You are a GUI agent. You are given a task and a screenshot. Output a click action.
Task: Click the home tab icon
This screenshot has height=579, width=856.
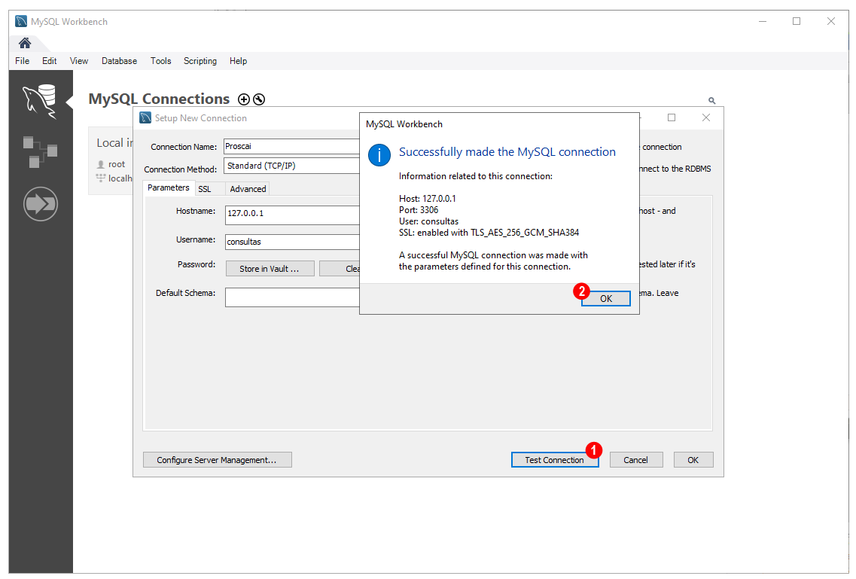[25, 43]
